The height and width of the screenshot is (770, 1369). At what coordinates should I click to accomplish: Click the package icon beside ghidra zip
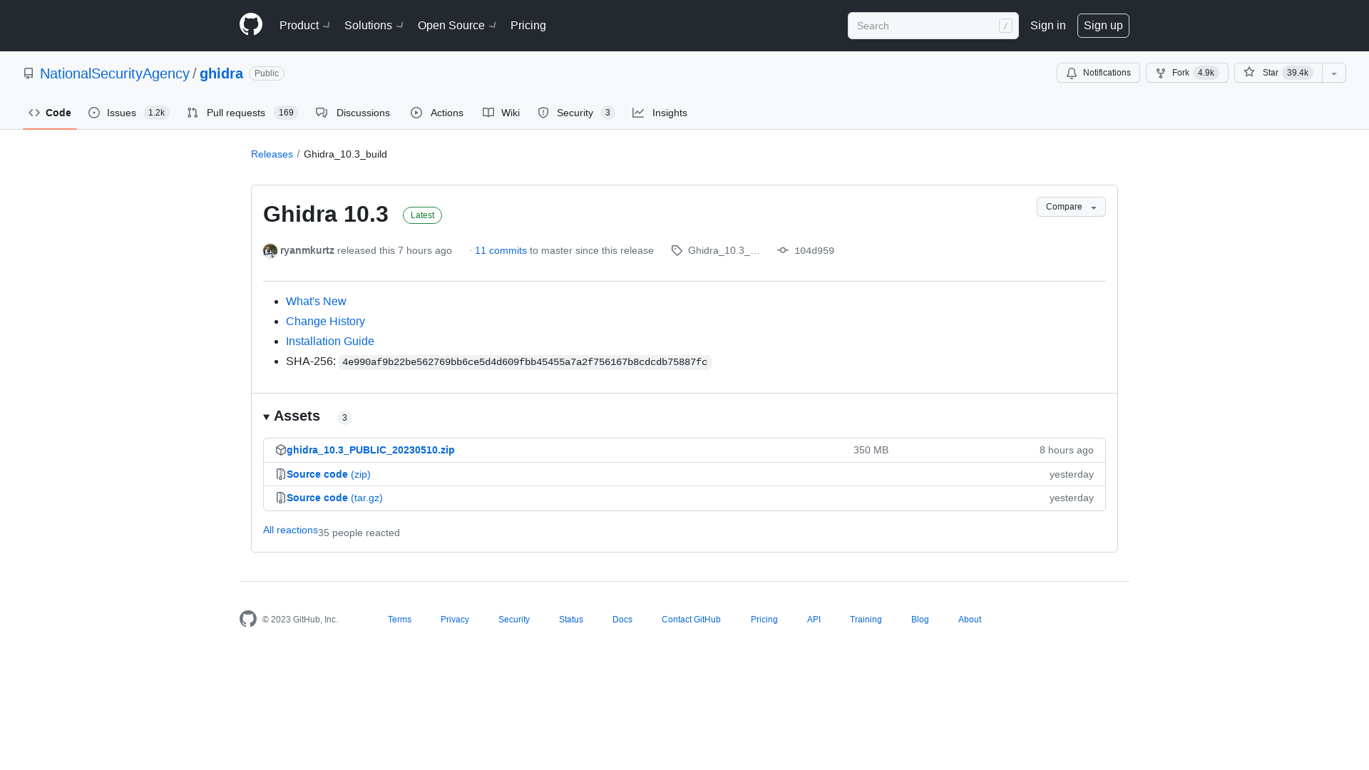(281, 450)
